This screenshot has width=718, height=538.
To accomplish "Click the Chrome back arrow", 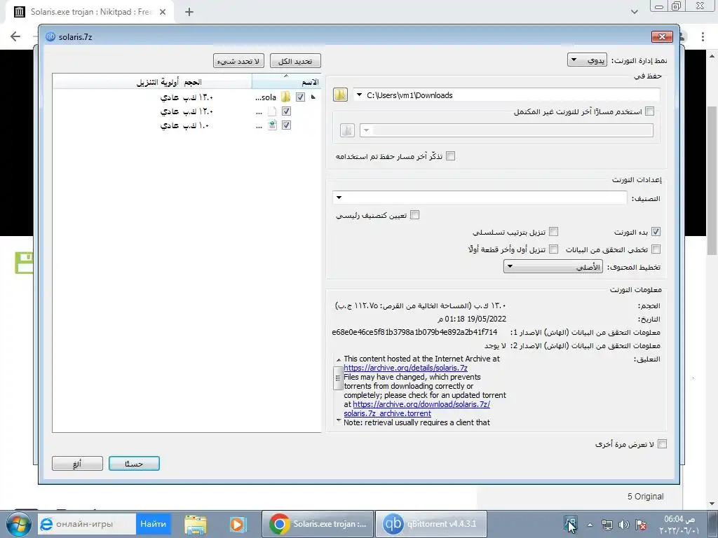I will tap(15, 36).
